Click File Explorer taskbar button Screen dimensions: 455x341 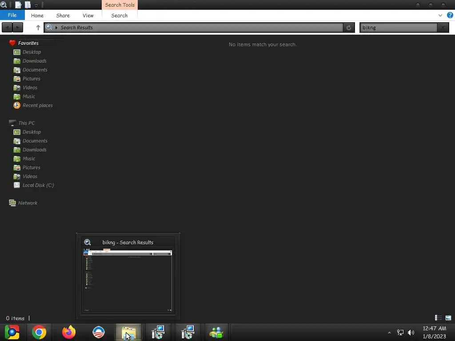coord(128,332)
